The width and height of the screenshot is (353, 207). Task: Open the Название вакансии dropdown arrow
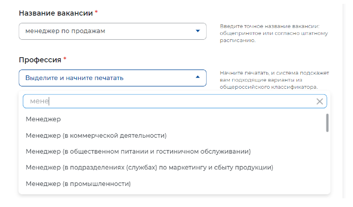[198, 31]
